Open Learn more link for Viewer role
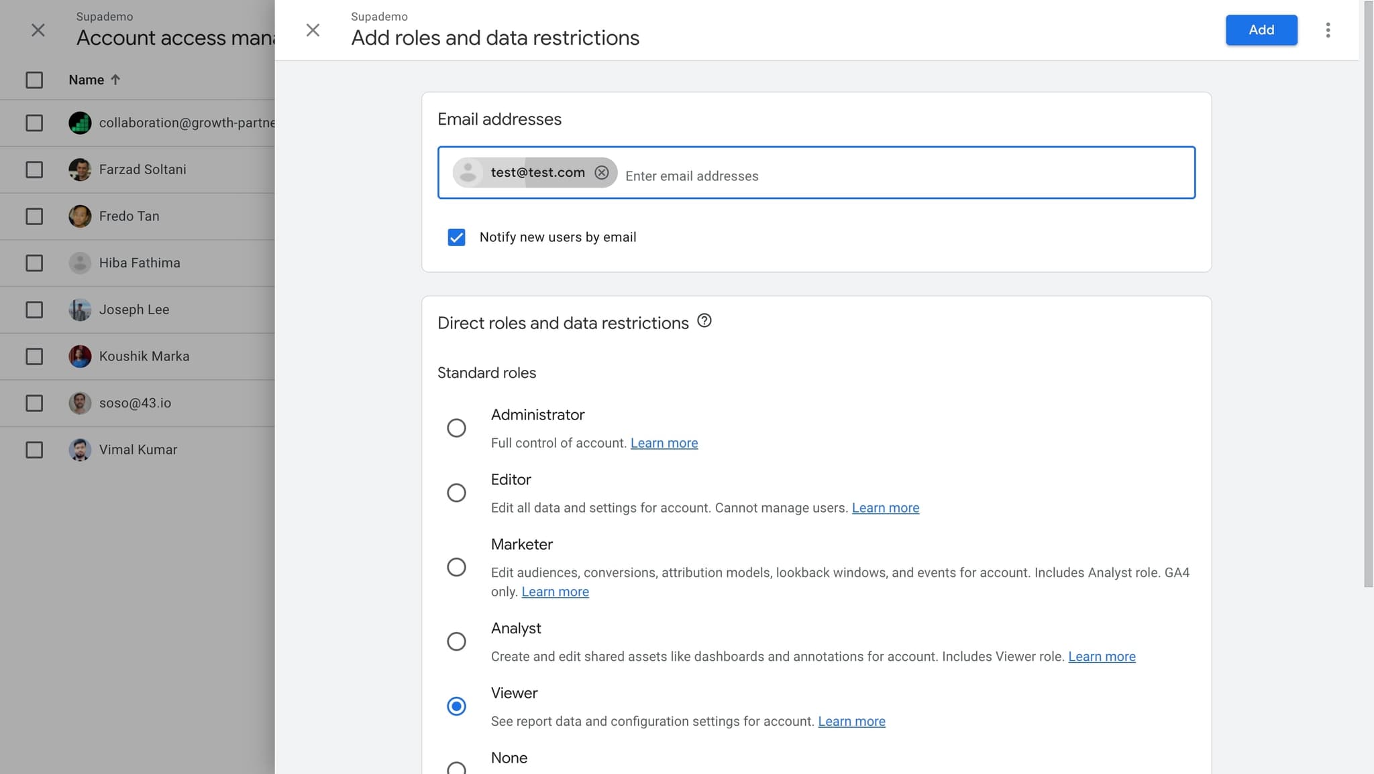The height and width of the screenshot is (774, 1374). point(851,721)
